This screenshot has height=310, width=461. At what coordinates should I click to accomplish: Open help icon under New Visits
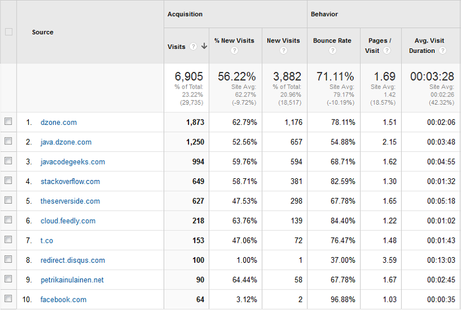pyautogui.click(x=284, y=51)
